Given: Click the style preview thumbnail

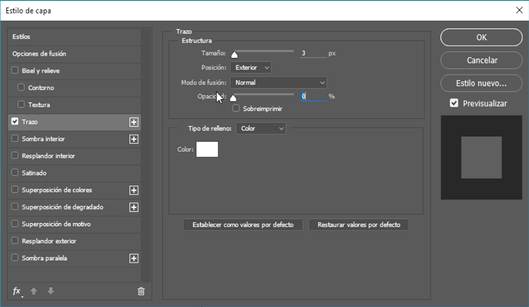Looking at the screenshot, I should (x=481, y=157).
